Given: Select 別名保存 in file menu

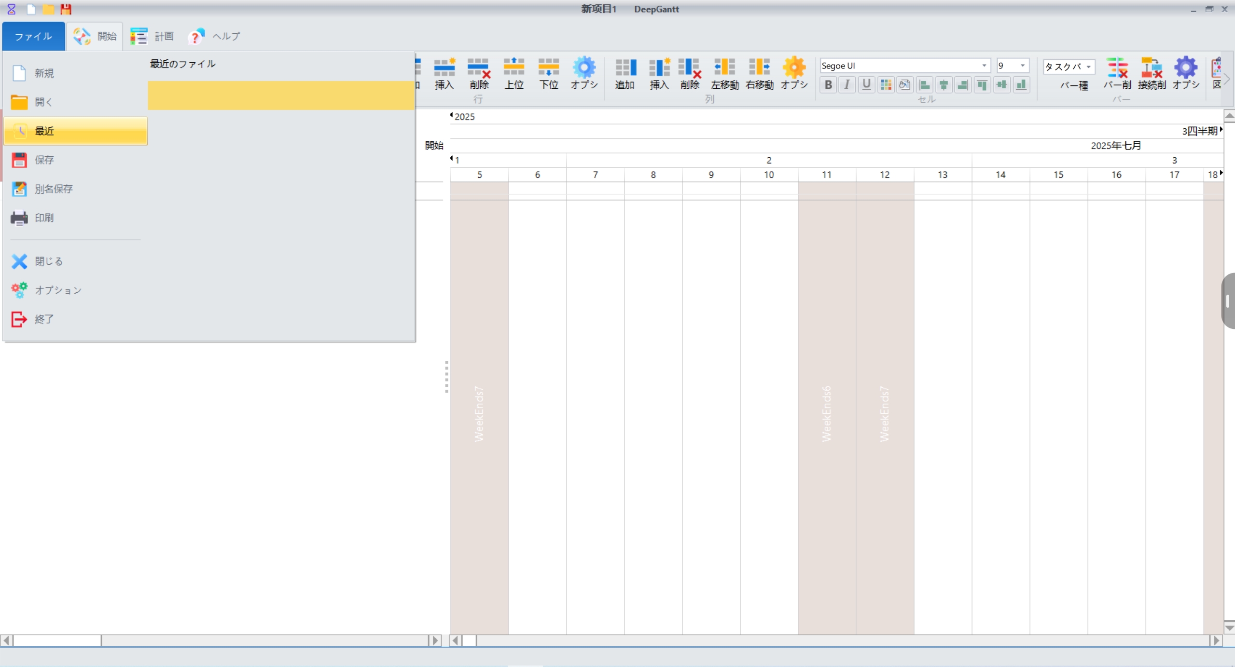Looking at the screenshot, I should tap(75, 189).
